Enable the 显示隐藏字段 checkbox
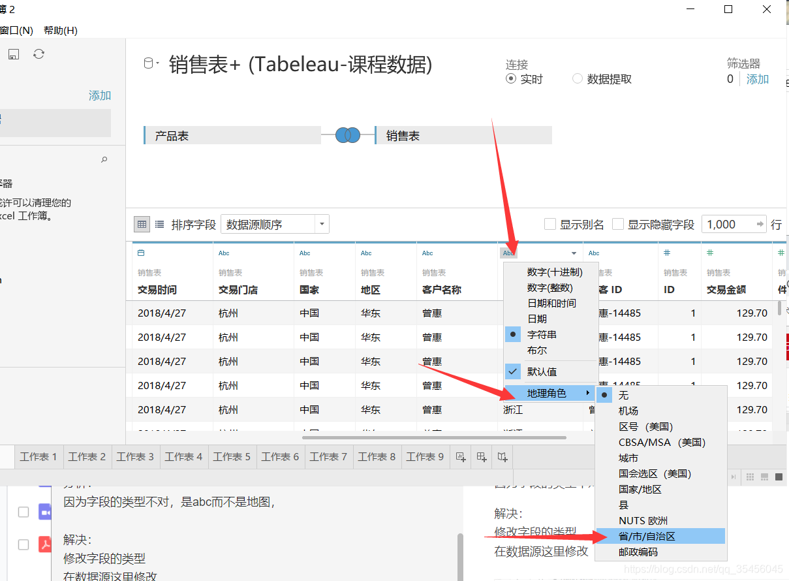 (617, 225)
